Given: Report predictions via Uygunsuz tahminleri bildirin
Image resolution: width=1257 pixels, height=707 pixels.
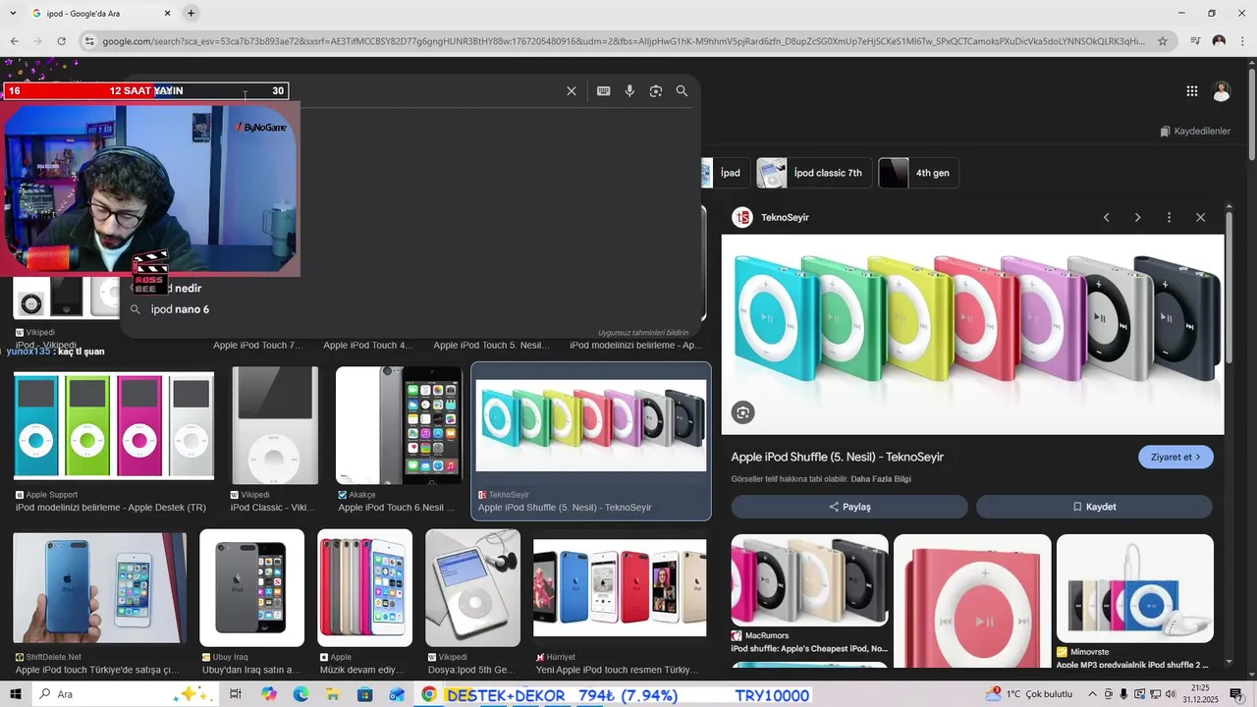Looking at the screenshot, I should click(x=643, y=333).
